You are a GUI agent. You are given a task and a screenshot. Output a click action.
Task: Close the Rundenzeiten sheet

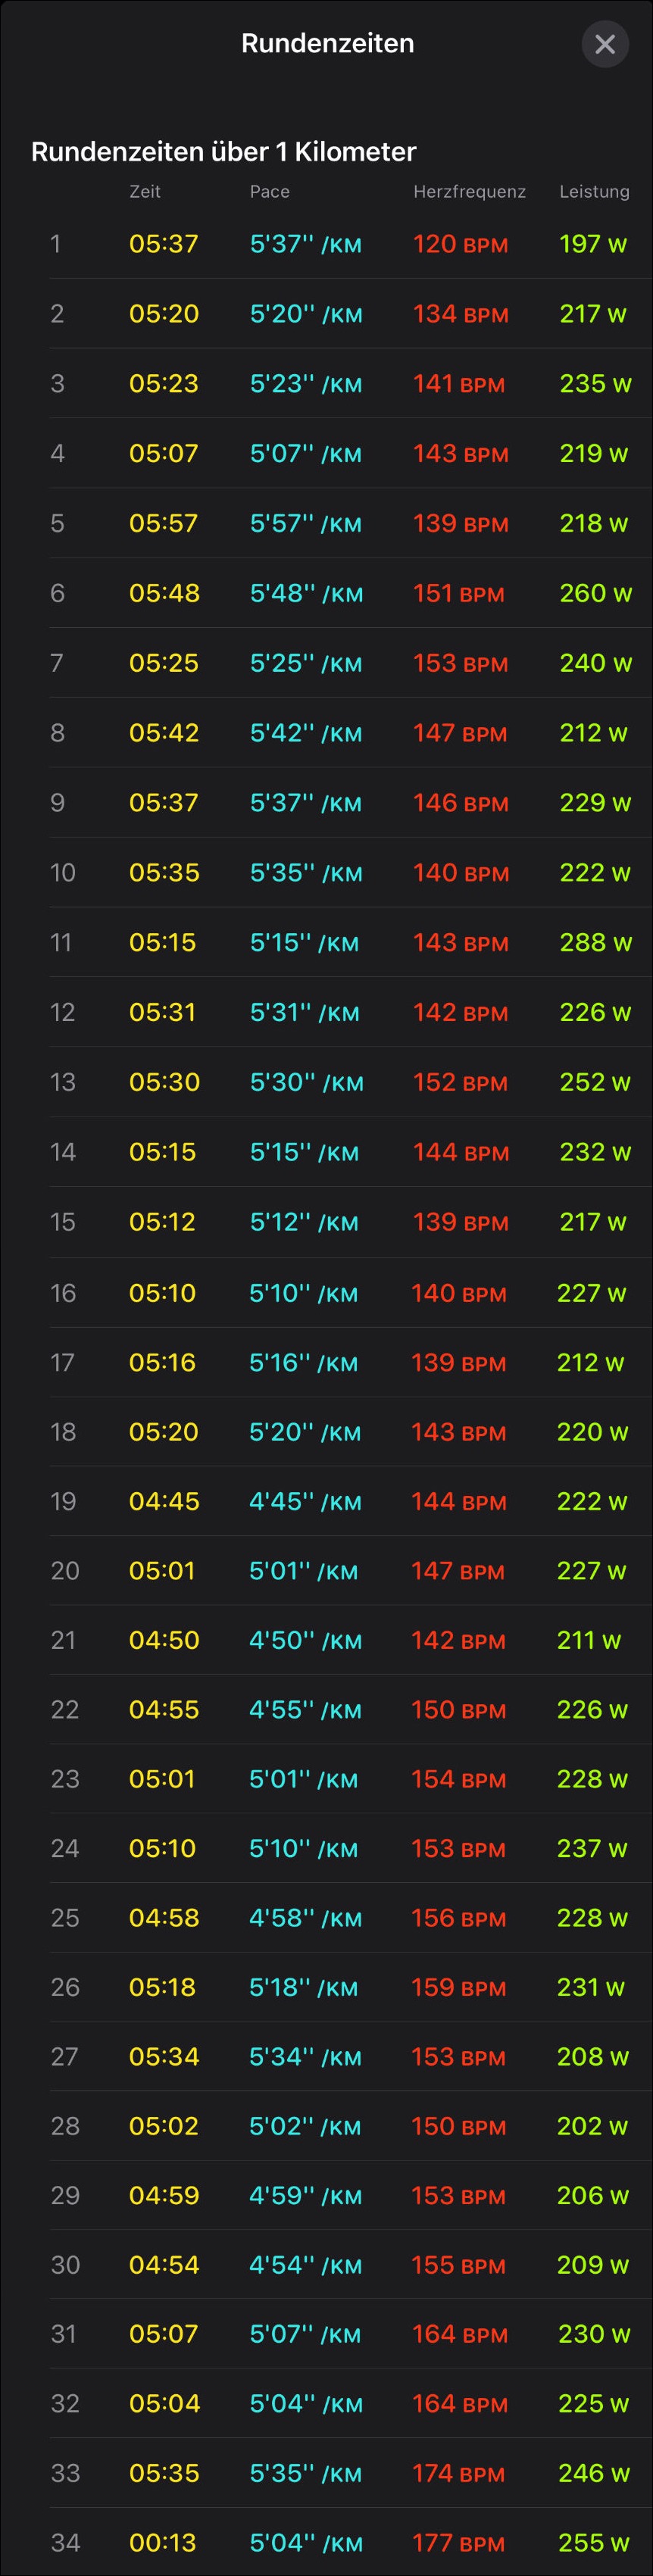[605, 44]
